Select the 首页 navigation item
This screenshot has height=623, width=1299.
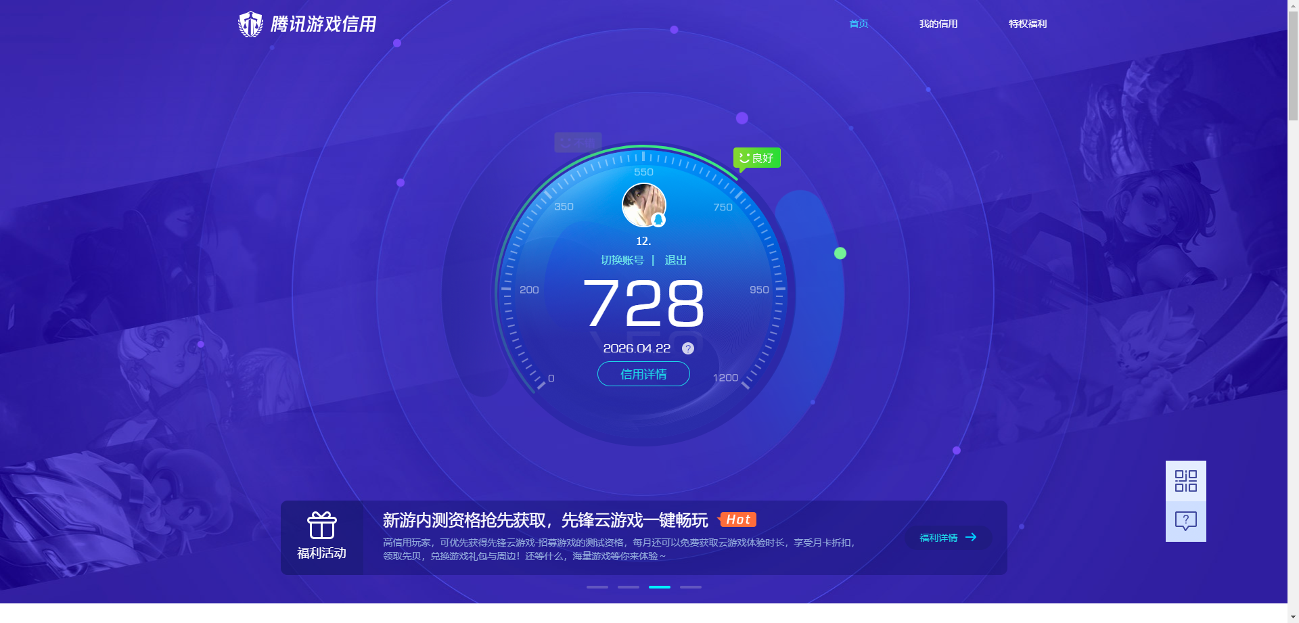(858, 24)
